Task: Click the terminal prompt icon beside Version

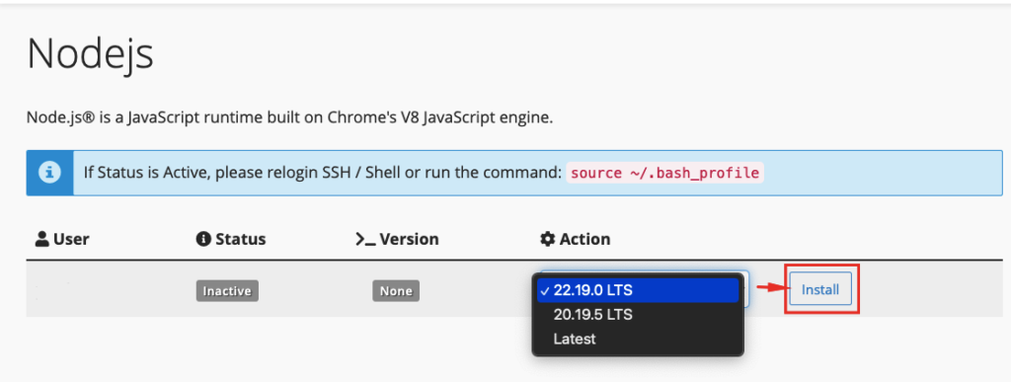Action: [365, 239]
